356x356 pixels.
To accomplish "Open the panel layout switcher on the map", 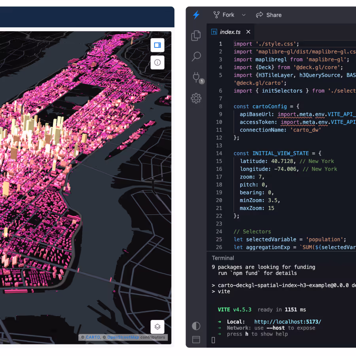I will (x=157, y=45).
